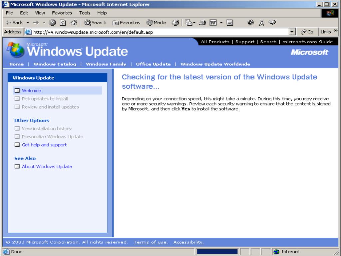This screenshot has height=256, width=341.
Task: Click All Products in top bar
Action: click(215, 42)
